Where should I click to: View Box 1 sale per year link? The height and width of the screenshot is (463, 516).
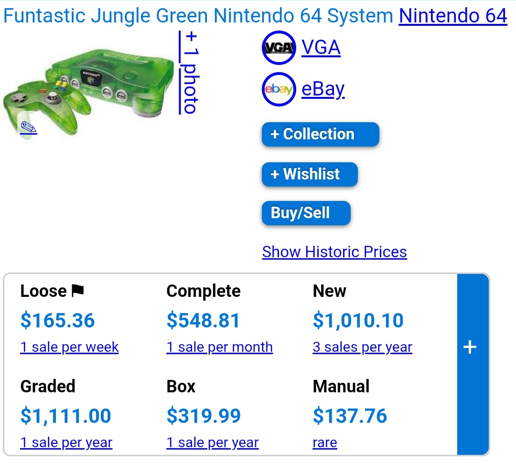pos(212,442)
